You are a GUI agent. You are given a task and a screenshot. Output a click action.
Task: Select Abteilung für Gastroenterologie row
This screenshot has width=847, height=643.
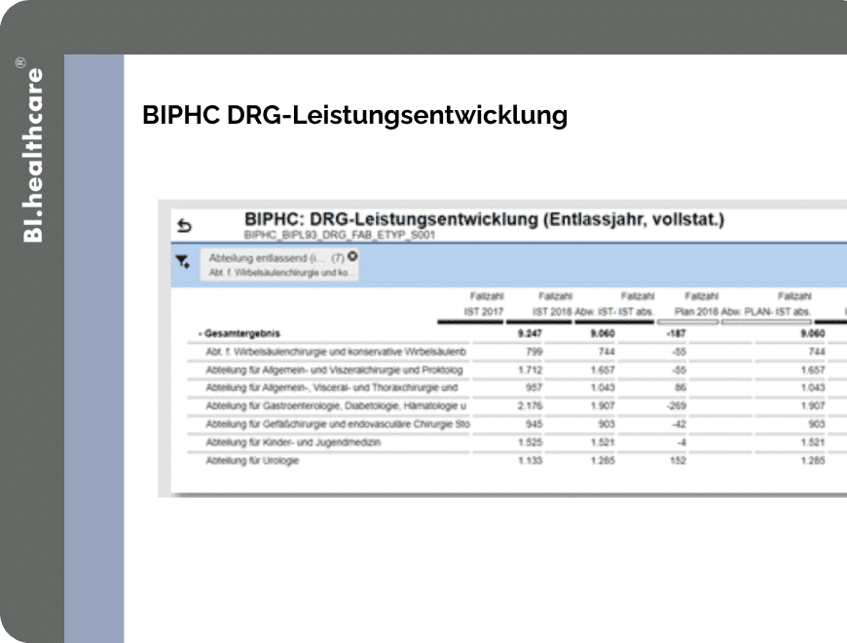coord(336,406)
